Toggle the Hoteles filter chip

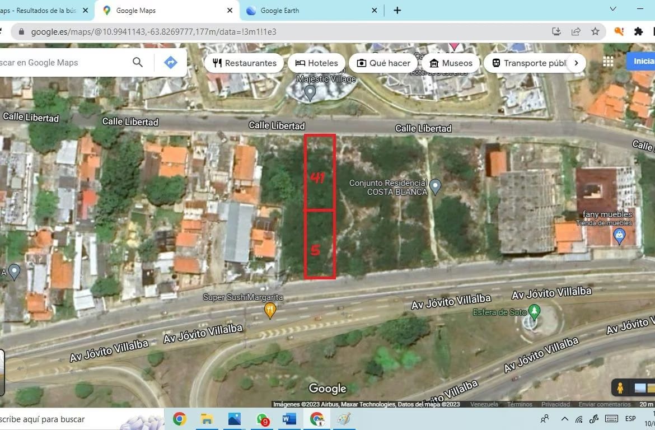coord(316,63)
